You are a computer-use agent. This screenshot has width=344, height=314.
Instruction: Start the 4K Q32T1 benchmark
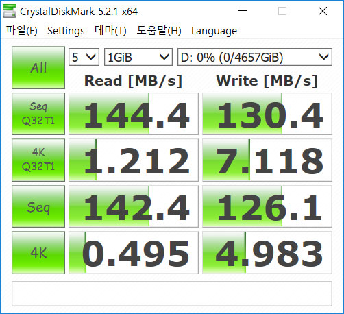pos(38,160)
